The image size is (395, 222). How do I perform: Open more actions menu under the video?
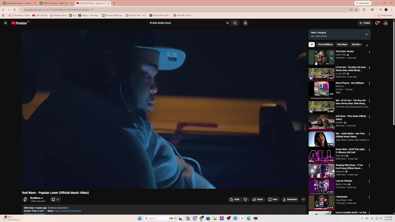[303, 199]
